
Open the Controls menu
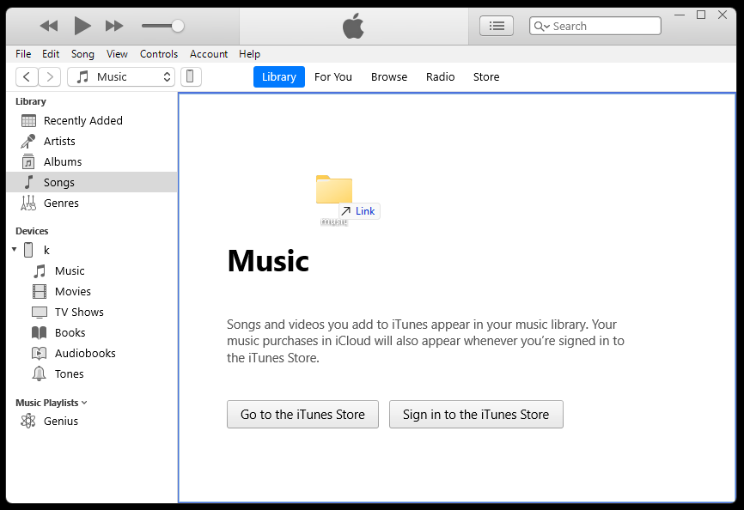158,54
